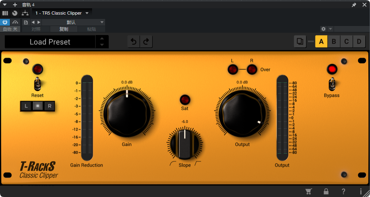Open the 默认 preset dropdown

74,22
